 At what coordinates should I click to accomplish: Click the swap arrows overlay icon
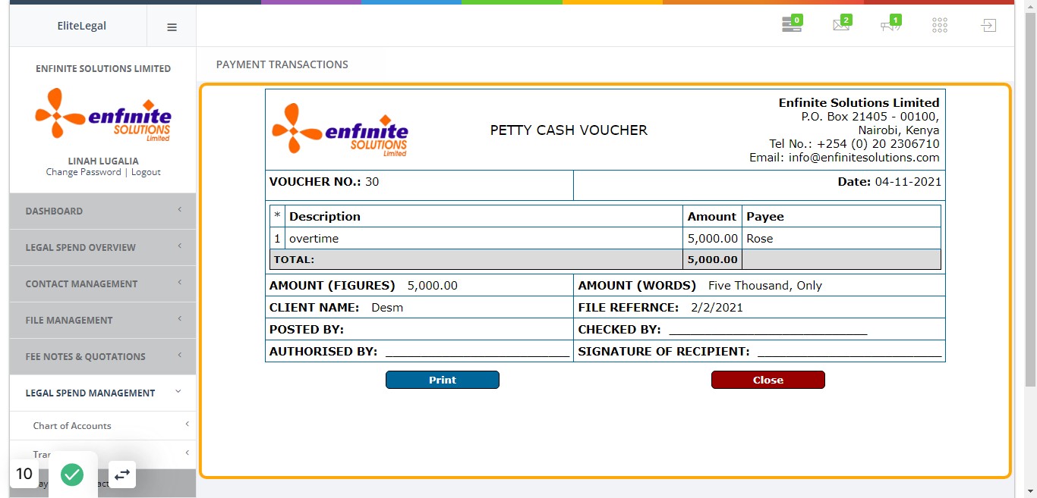click(x=122, y=475)
